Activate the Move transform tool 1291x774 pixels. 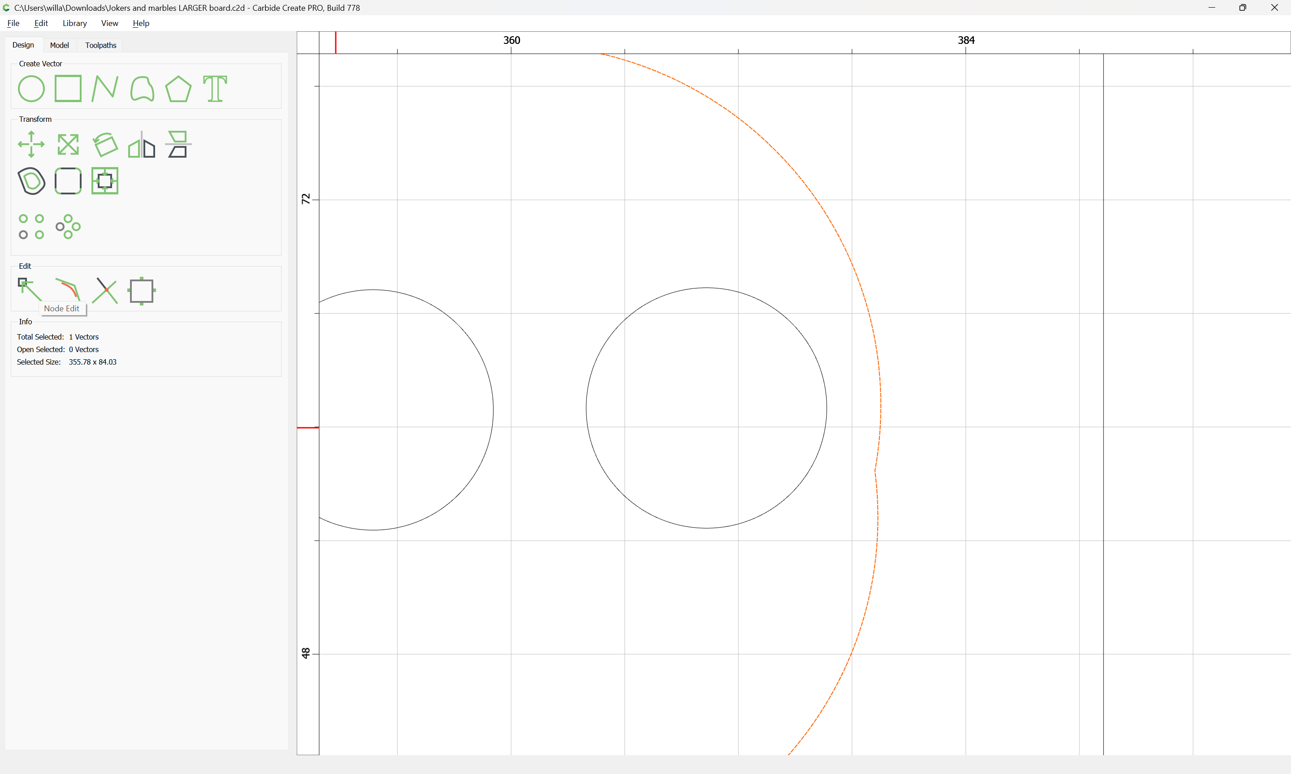point(31,145)
